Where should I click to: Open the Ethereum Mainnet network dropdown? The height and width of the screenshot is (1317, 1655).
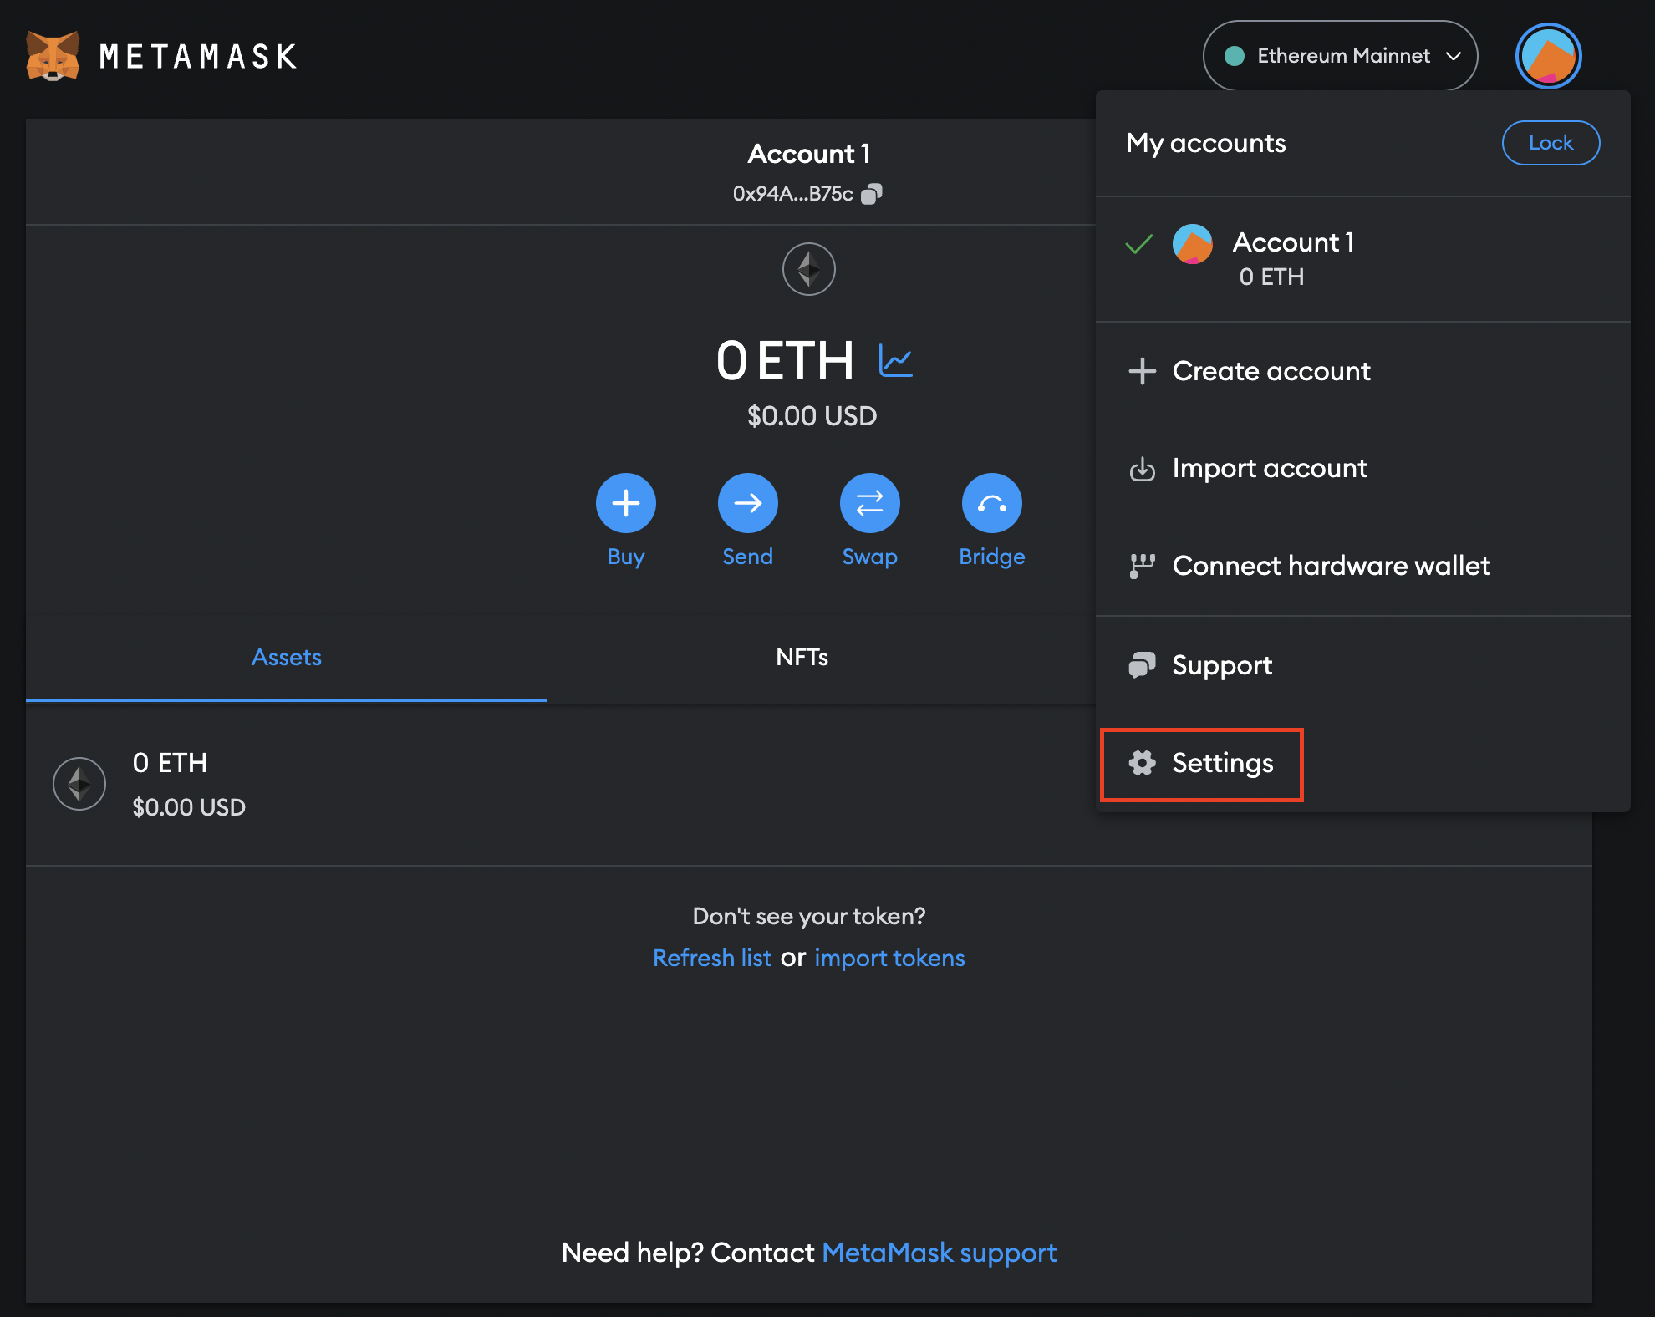(1340, 56)
